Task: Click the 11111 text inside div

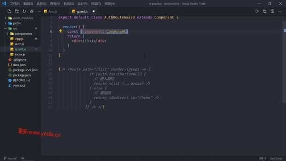Action: coord(88,41)
